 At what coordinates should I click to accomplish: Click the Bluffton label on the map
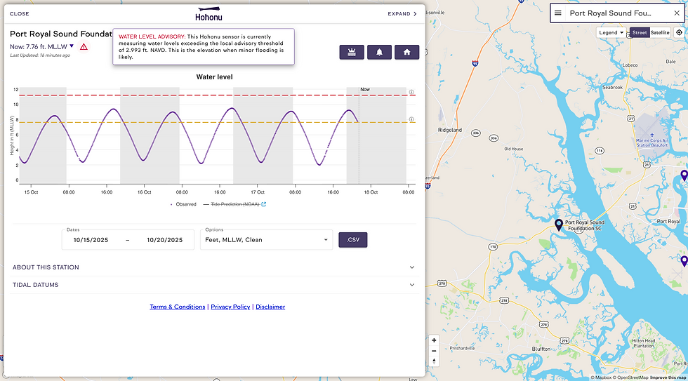(541, 349)
